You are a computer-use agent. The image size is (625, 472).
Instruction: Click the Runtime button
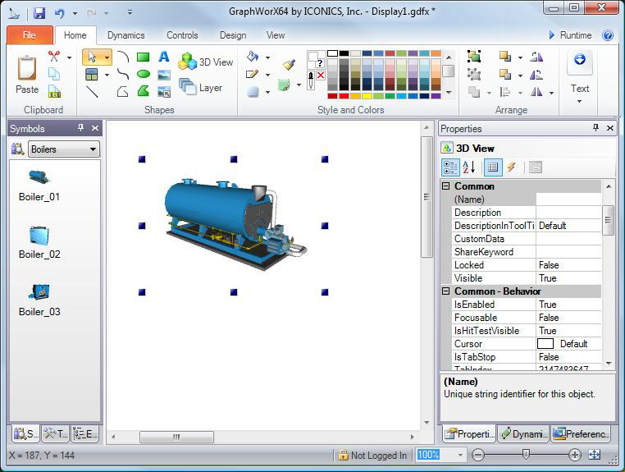[x=570, y=35]
